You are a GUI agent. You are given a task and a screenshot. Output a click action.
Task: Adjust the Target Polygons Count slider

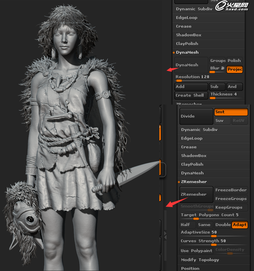(214, 216)
